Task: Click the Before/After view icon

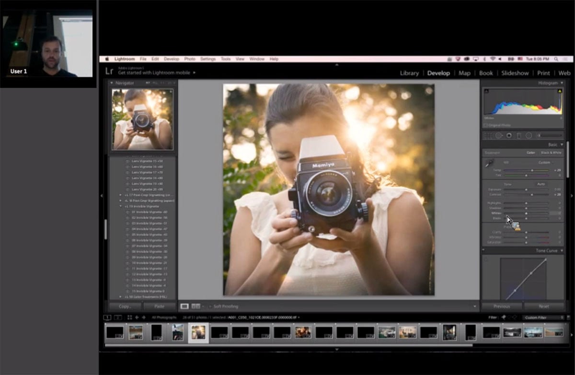Action: [195, 306]
